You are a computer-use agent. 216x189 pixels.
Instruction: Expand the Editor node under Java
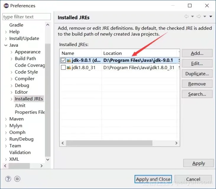coord(12,92)
